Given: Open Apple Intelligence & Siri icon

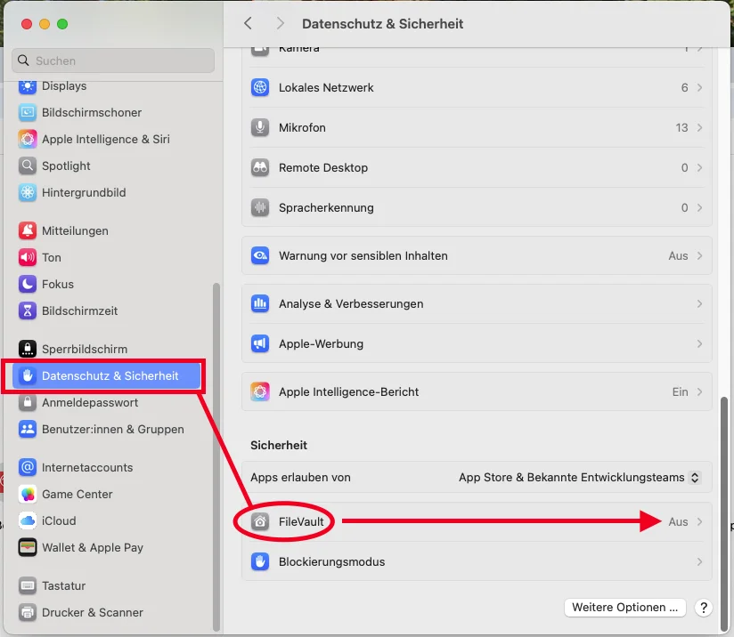Looking at the screenshot, I should (x=27, y=140).
